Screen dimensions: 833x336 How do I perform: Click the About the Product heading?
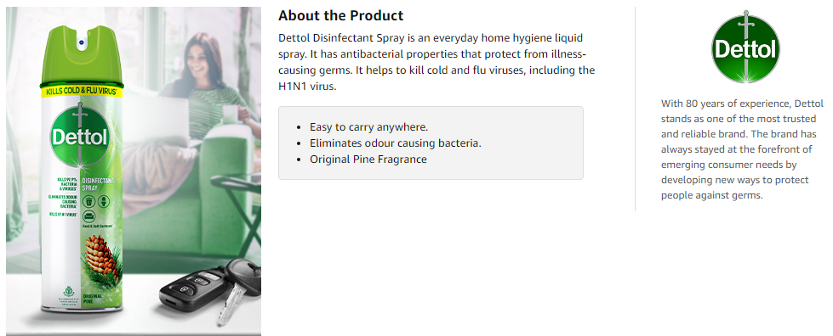(340, 15)
